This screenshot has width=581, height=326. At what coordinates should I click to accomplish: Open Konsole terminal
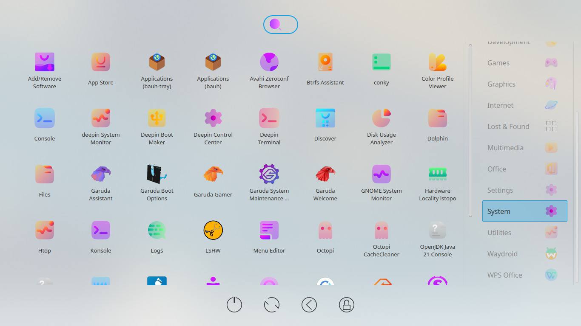(101, 238)
